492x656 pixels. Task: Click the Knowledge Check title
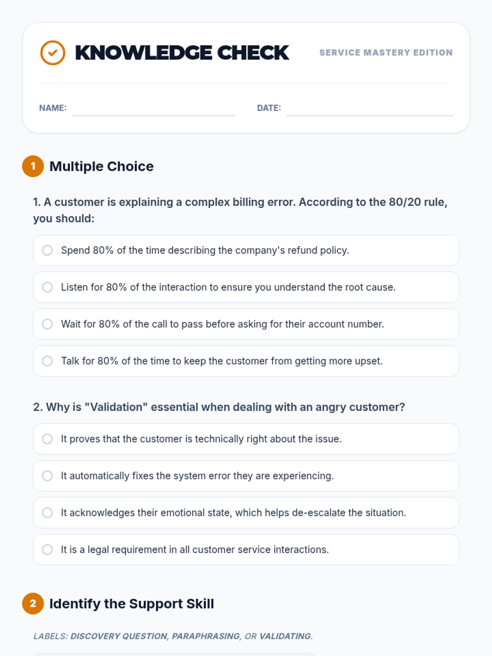182,53
